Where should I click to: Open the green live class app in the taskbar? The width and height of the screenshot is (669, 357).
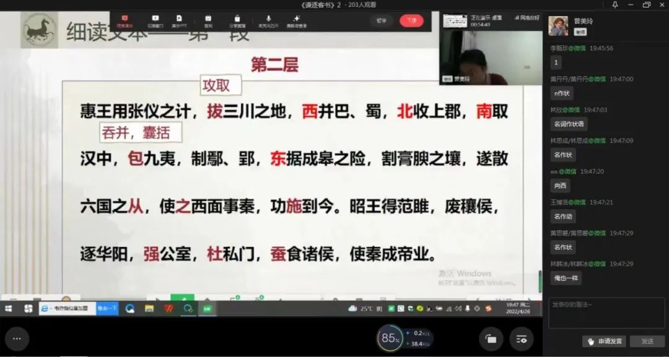pyautogui.click(x=208, y=309)
